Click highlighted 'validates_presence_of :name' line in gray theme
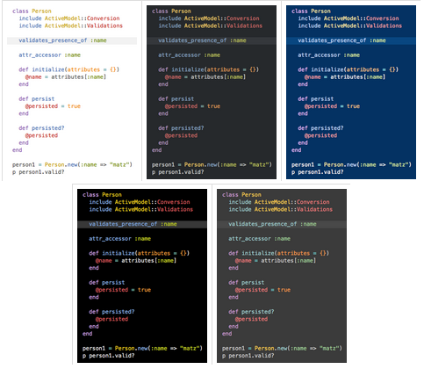Image resolution: width=424 pixels, height=369 pixels. point(282,224)
